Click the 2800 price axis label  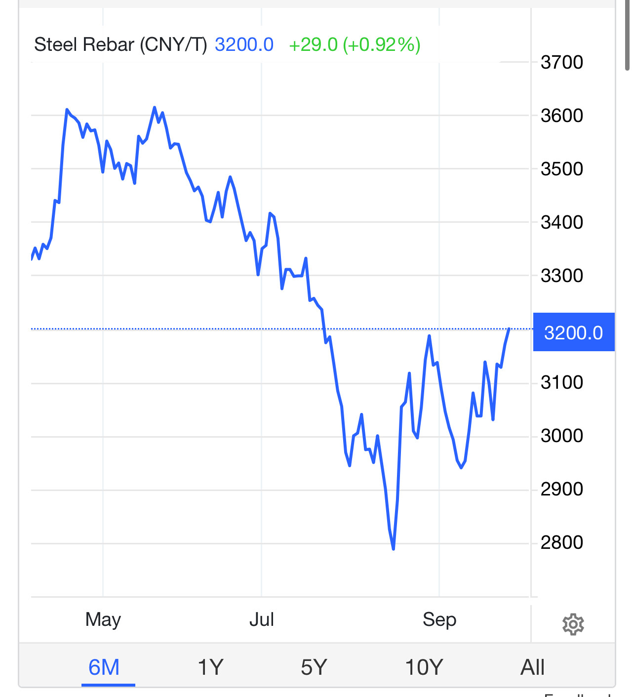pyautogui.click(x=562, y=543)
